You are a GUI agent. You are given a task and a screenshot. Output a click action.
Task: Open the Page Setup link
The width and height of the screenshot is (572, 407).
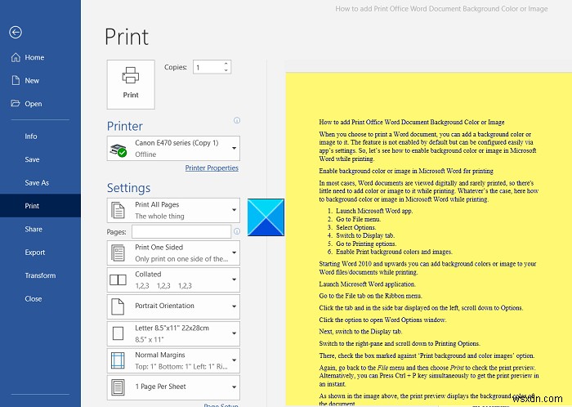click(x=221, y=405)
